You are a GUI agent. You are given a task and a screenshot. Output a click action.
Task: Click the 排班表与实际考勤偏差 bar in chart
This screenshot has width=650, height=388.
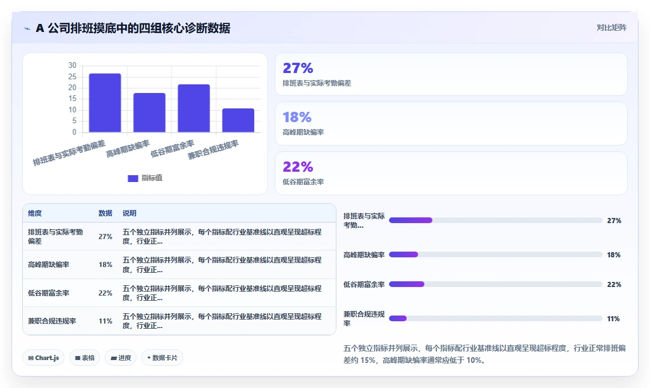(x=105, y=103)
